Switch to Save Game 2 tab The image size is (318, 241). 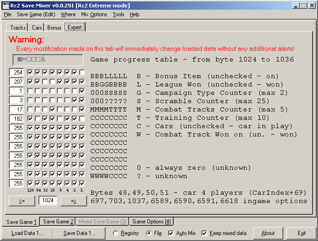pyautogui.click(x=58, y=221)
